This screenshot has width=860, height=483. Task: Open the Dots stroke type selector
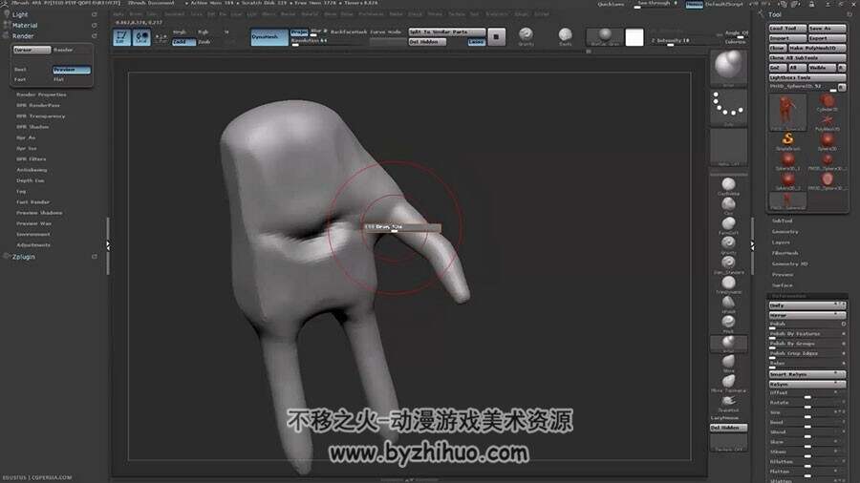point(728,107)
